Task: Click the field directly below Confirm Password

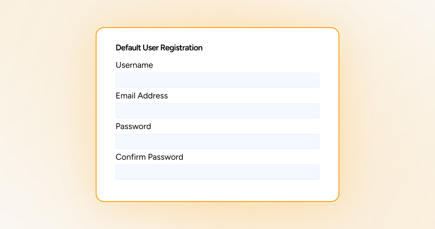Action: point(217,172)
